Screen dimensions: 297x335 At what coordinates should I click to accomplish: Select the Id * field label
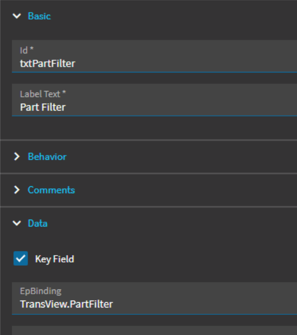coord(27,50)
